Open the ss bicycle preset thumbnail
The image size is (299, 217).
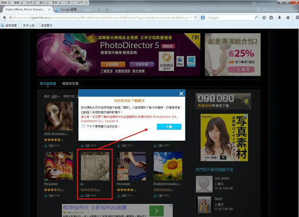pyautogui.click(x=95, y=166)
